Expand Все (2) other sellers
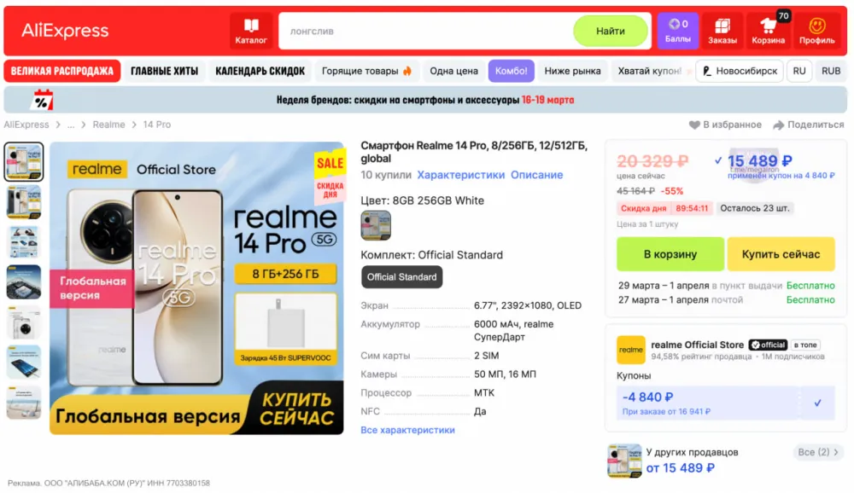The image size is (854, 493). click(817, 452)
